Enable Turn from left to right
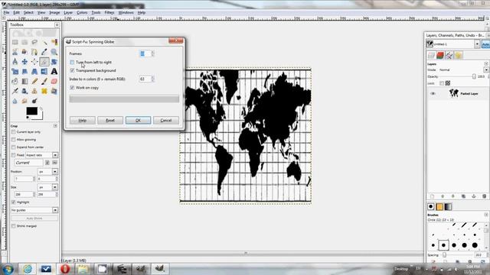The image size is (490, 275). coord(72,63)
